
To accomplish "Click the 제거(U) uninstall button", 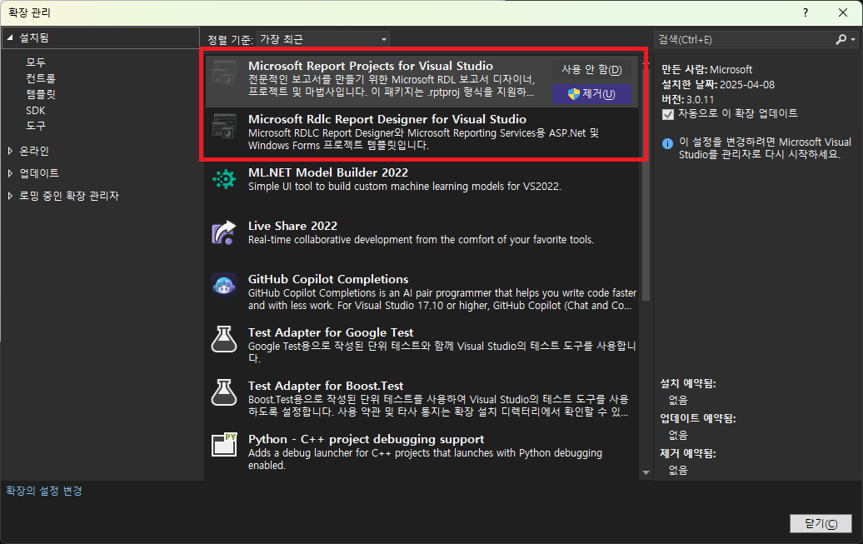I will pyautogui.click(x=591, y=94).
